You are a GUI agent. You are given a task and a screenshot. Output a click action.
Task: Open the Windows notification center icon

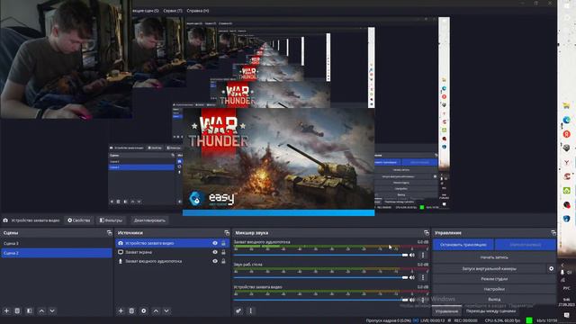[x=566, y=315]
